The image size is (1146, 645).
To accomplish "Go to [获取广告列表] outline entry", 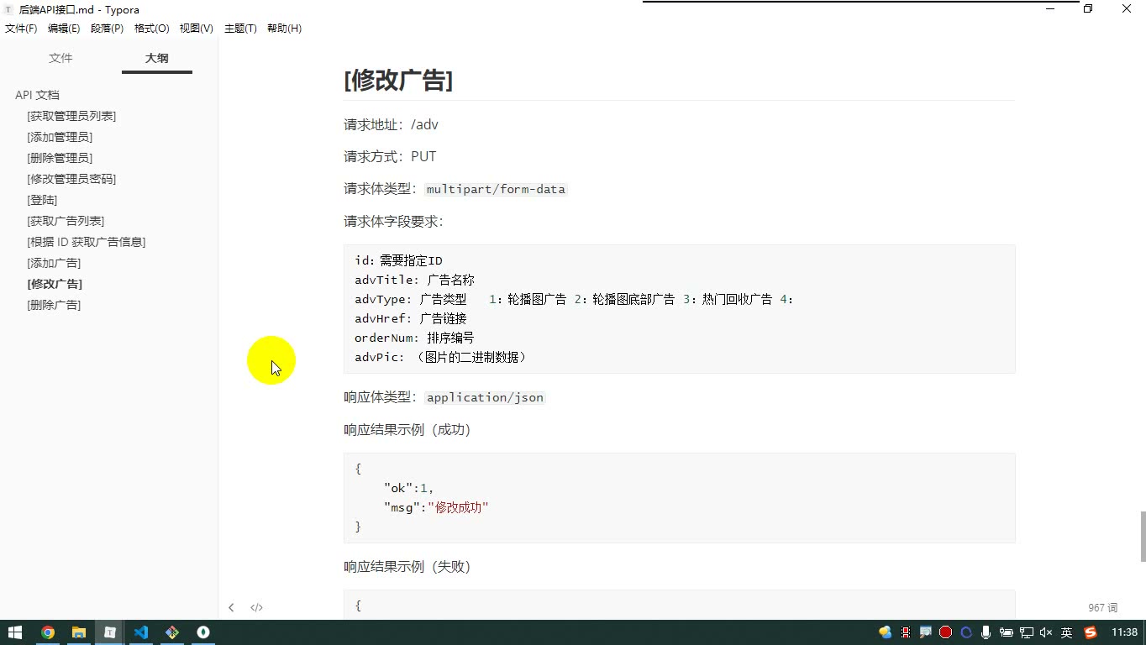I will [66, 221].
